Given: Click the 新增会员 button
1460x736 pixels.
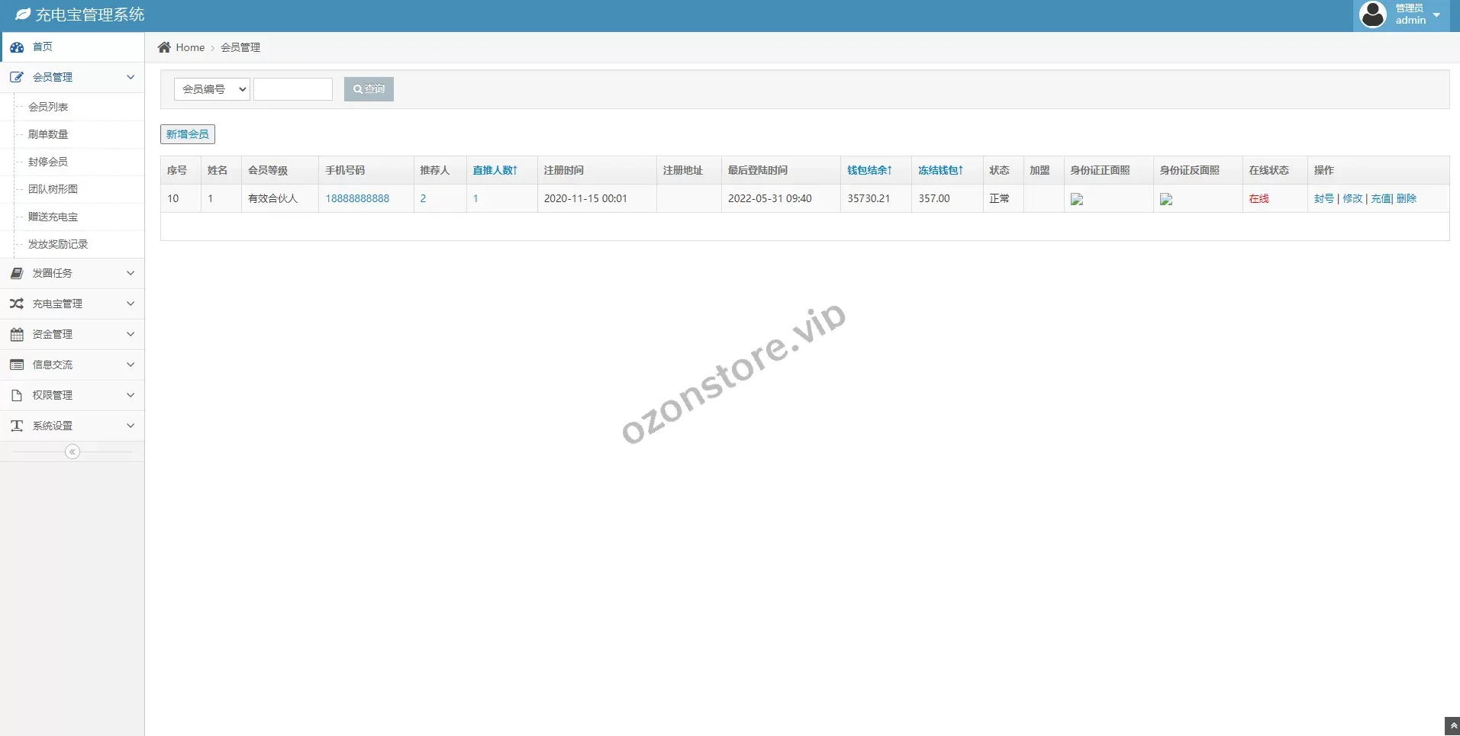Looking at the screenshot, I should click(x=188, y=134).
